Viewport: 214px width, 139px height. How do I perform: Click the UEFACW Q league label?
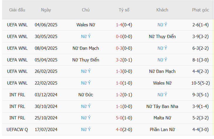pos(17,130)
